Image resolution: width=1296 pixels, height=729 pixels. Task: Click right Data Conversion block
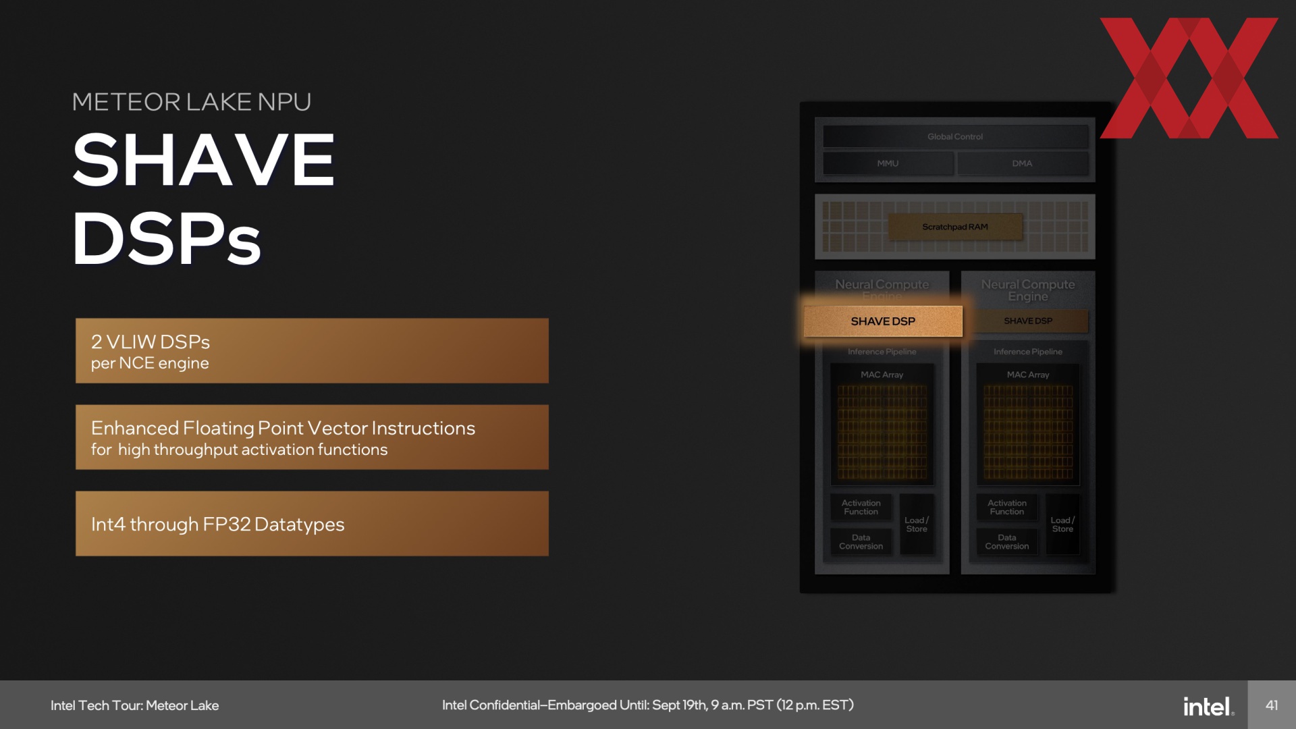click(x=1007, y=542)
